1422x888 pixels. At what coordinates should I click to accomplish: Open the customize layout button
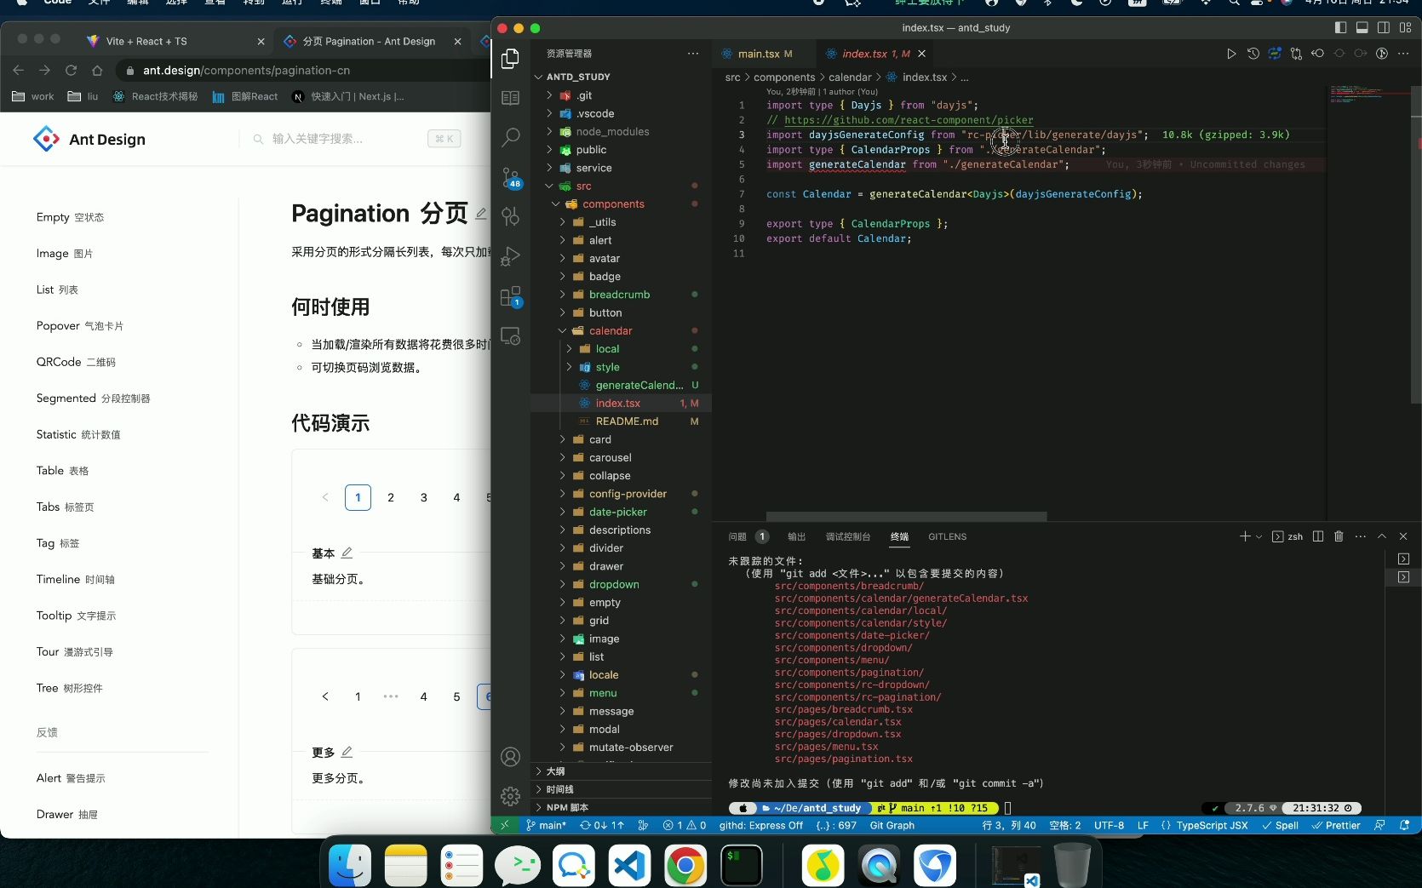coord(1406,28)
